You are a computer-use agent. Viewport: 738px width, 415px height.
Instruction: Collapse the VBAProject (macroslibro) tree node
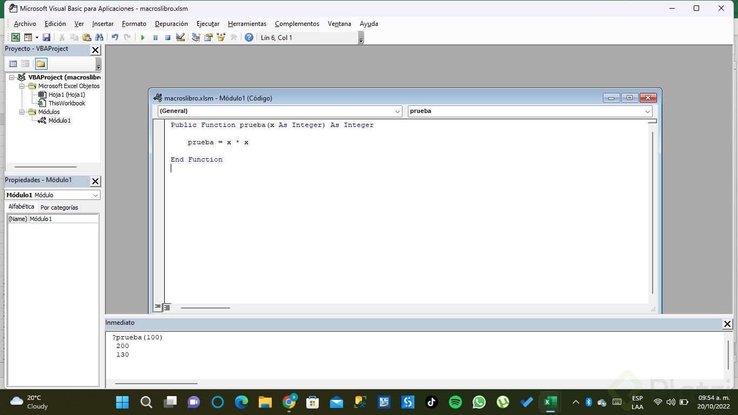(12, 77)
